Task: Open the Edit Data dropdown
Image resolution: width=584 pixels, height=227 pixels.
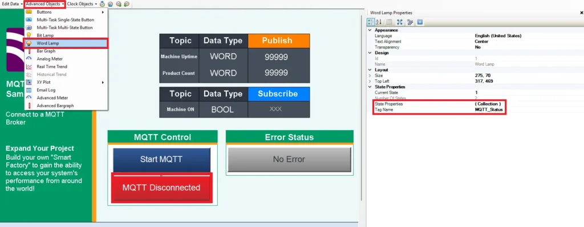Action: (x=13, y=4)
